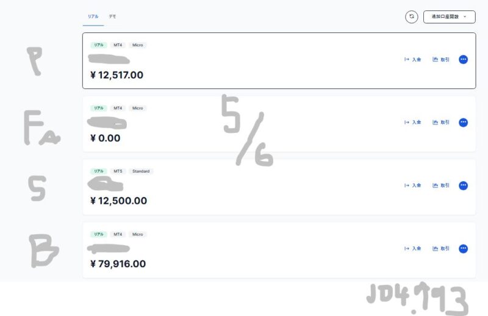Open the 追加口座開設 dropdown
This screenshot has height=316, width=488.
tap(449, 17)
